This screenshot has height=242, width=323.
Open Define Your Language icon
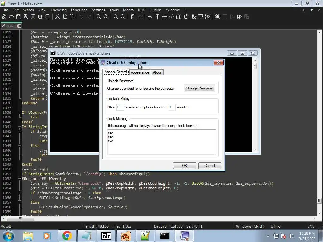pyautogui.click(x=171, y=17)
